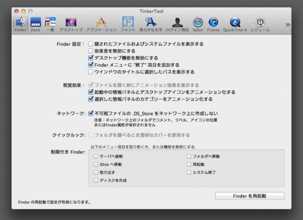This screenshot has width=303, height=220.
Task: Enable showing hidden and system files
Action: (91, 44)
